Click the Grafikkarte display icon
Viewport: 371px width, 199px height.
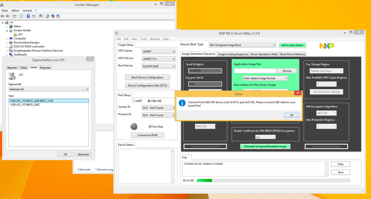pos(11,54)
